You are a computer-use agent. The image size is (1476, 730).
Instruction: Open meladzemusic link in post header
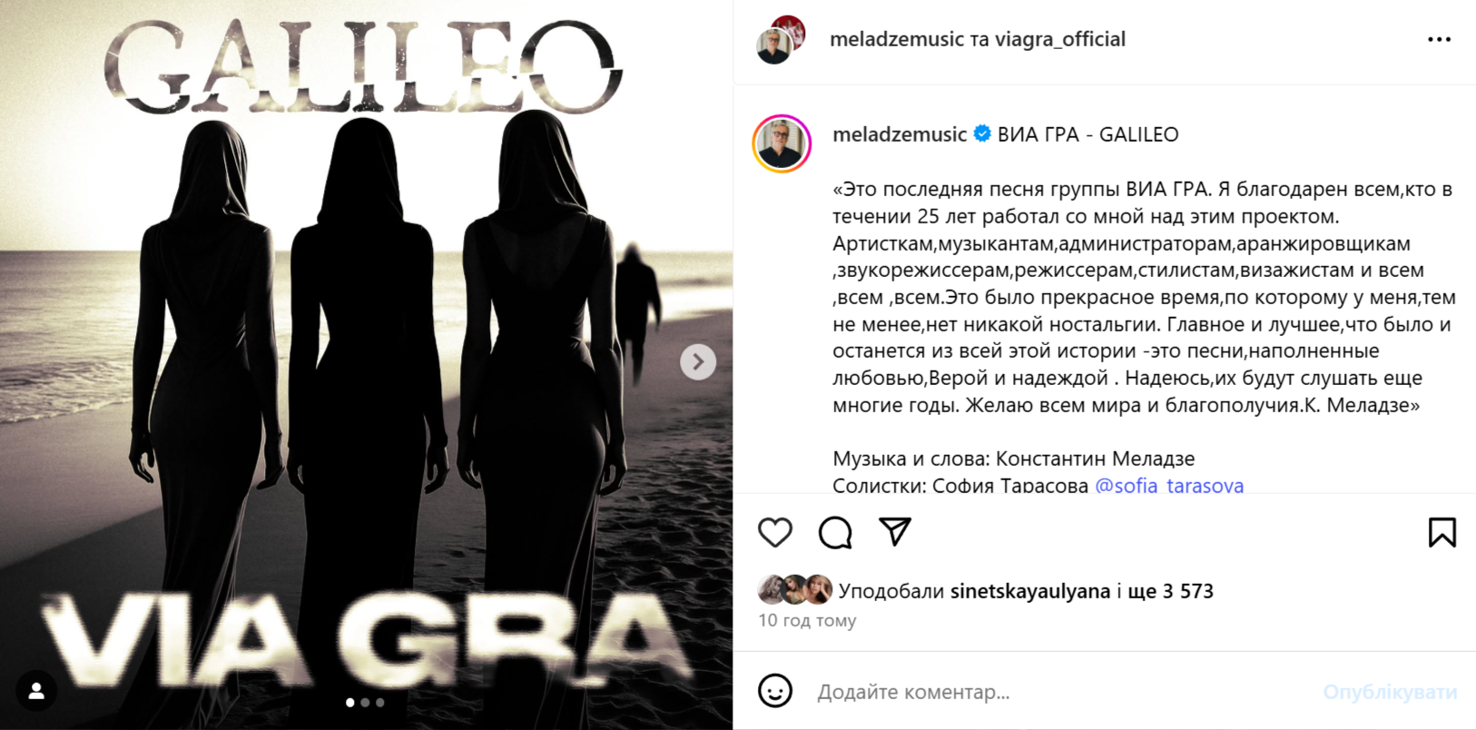896,39
